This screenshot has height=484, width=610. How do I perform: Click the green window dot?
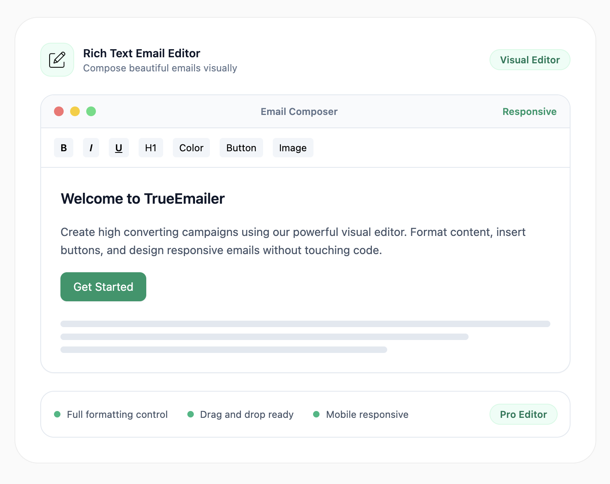coord(91,111)
